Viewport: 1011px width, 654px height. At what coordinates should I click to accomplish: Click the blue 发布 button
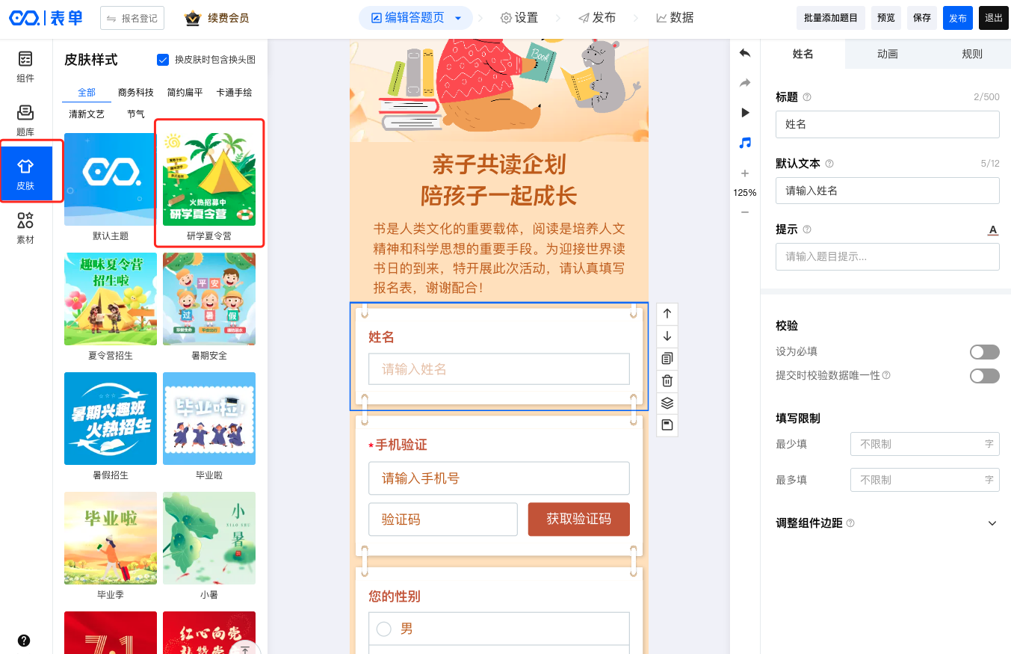click(957, 18)
